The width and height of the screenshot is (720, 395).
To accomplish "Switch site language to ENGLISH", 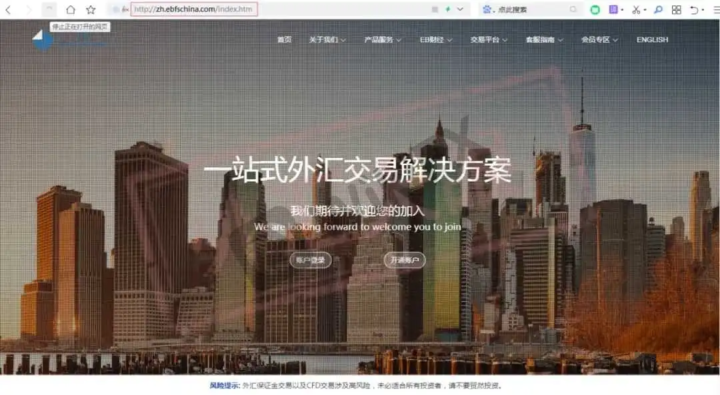I will (x=652, y=39).
